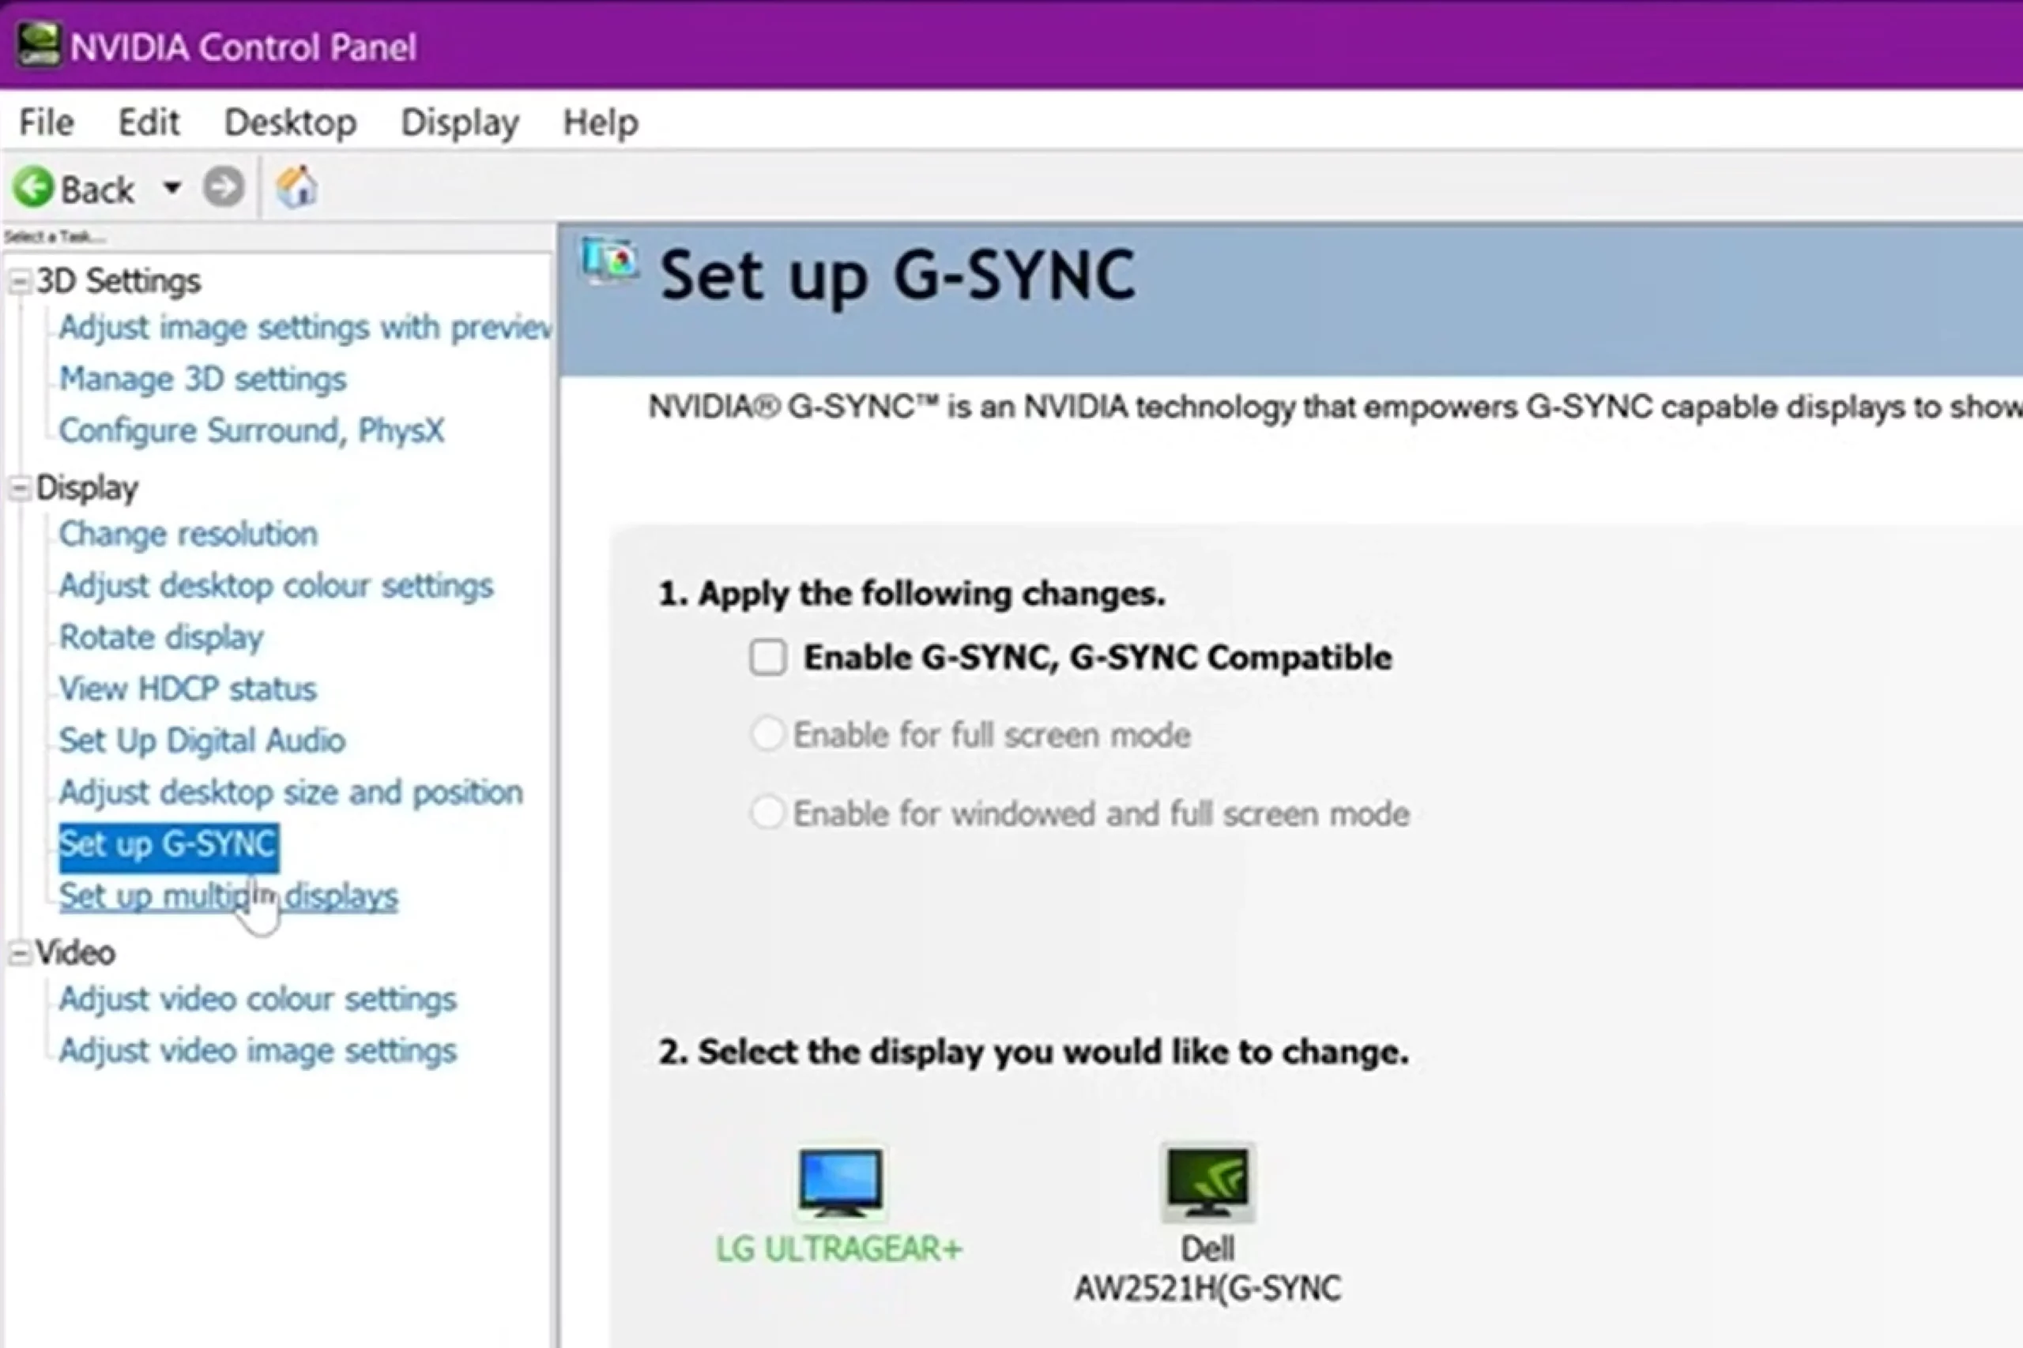Click the grey Forward arrow icon

tap(224, 187)
